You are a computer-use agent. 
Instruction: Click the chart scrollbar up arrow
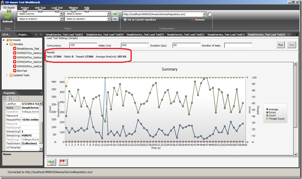295,64
